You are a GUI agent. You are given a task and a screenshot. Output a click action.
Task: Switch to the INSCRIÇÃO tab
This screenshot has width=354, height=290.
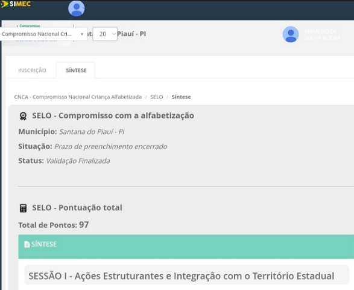(32, 70)
